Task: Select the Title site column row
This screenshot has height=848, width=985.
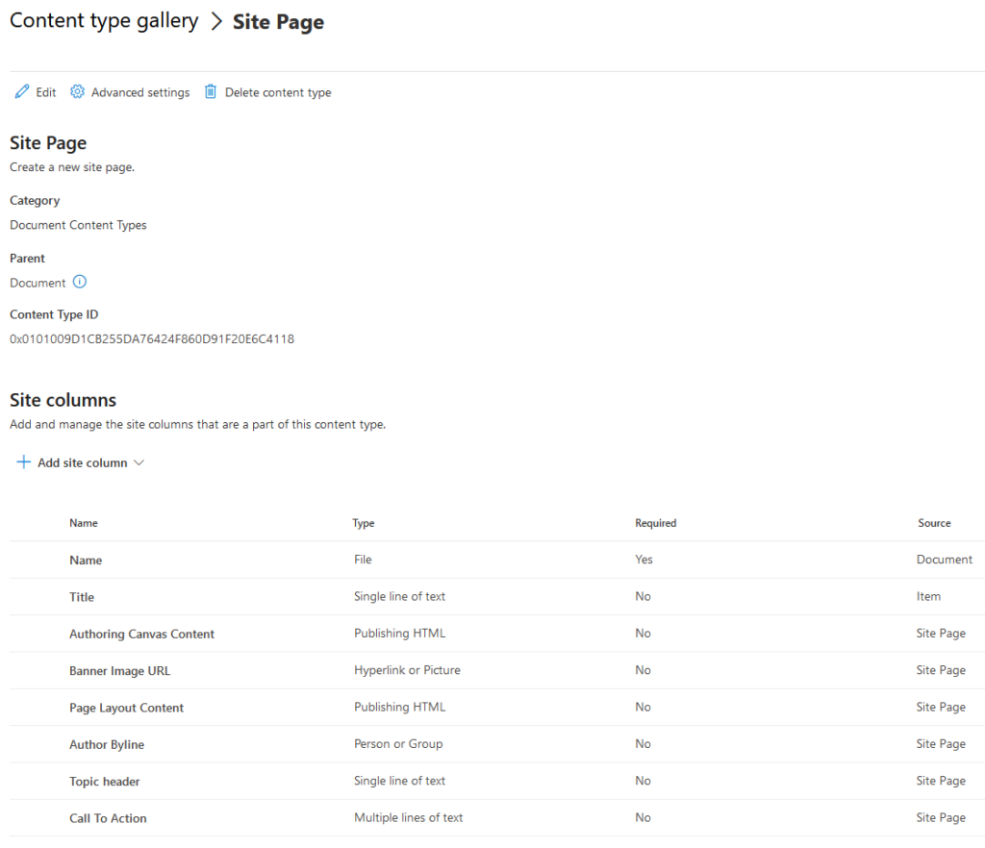Action: click(x=82, y=597)
